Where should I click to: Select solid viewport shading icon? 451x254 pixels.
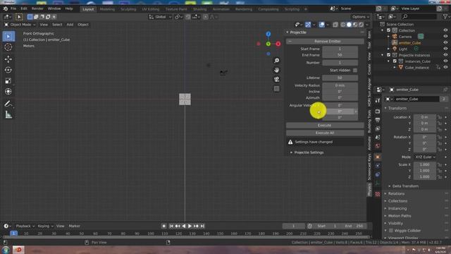(349, 25)
